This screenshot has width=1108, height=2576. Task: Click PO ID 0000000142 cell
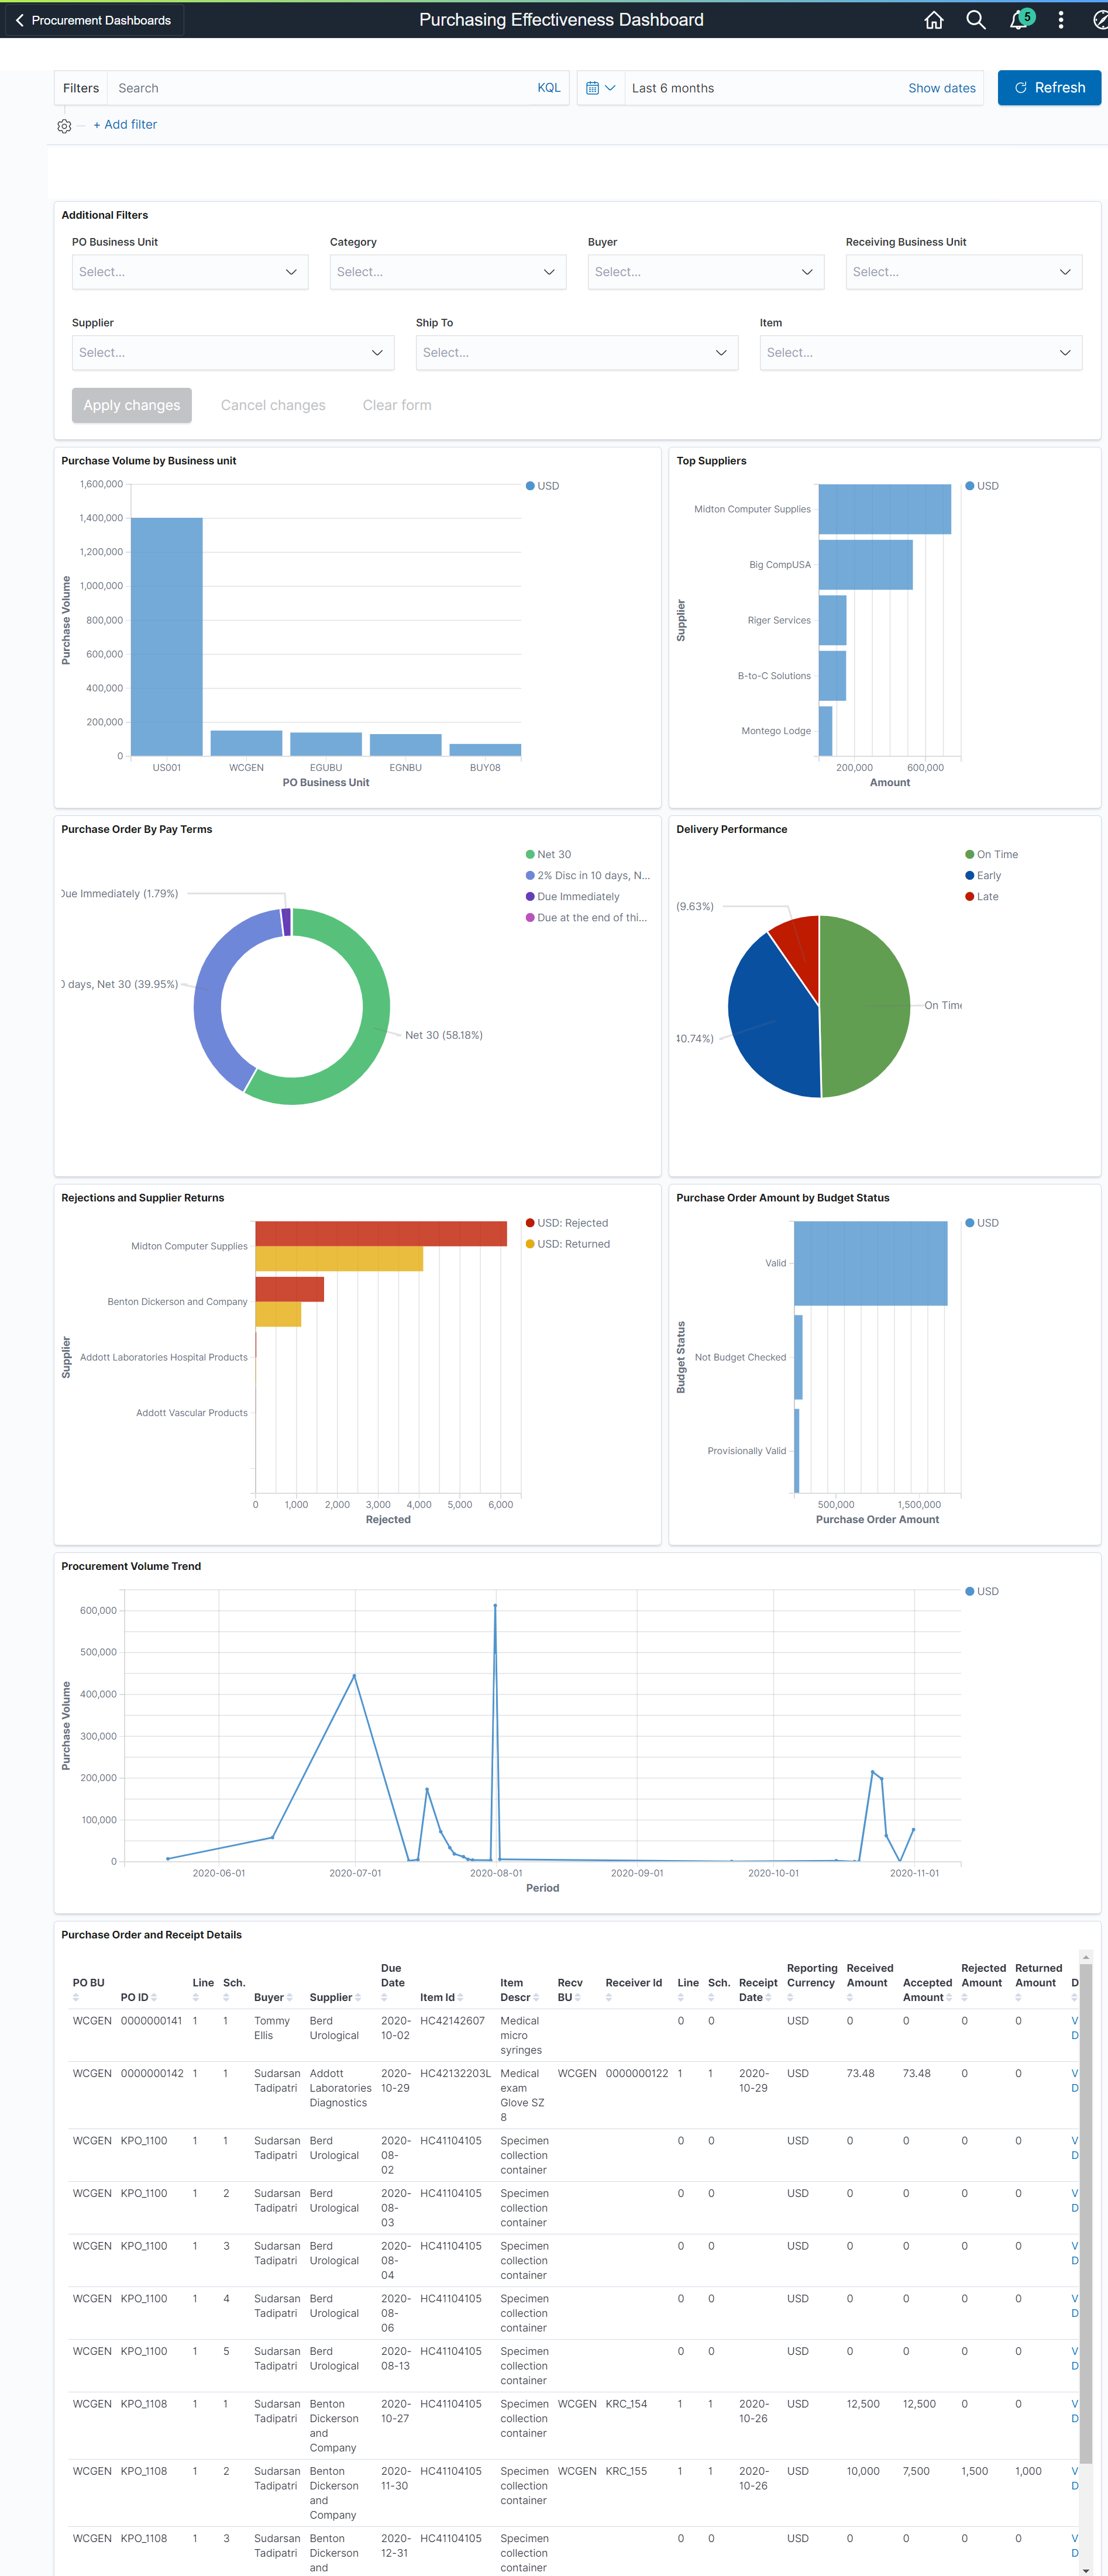pos(152,2073)
